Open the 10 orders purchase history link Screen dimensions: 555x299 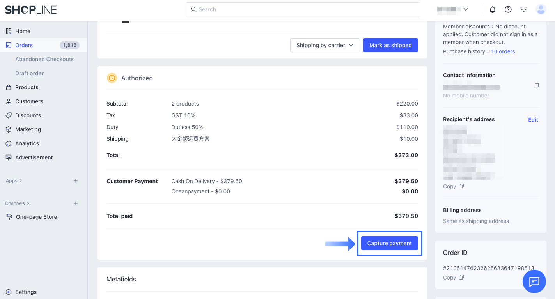[503, 51]
